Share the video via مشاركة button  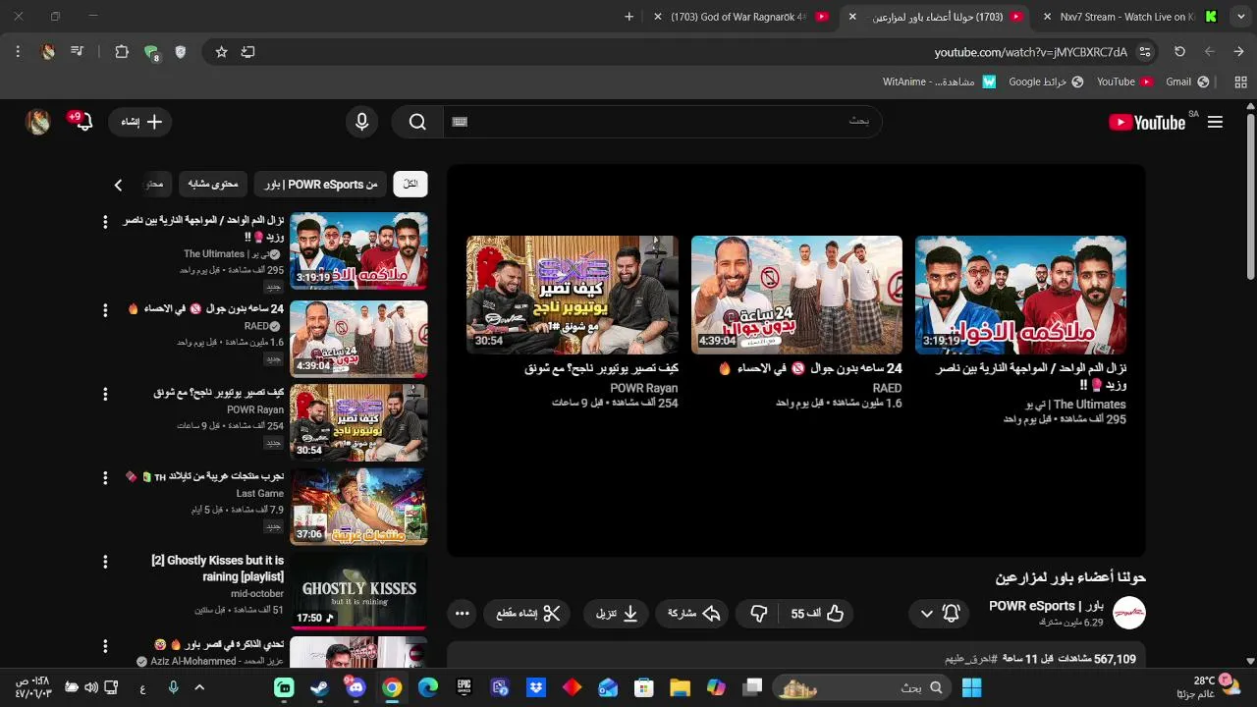pyautogui.click(x=693, y=614)
